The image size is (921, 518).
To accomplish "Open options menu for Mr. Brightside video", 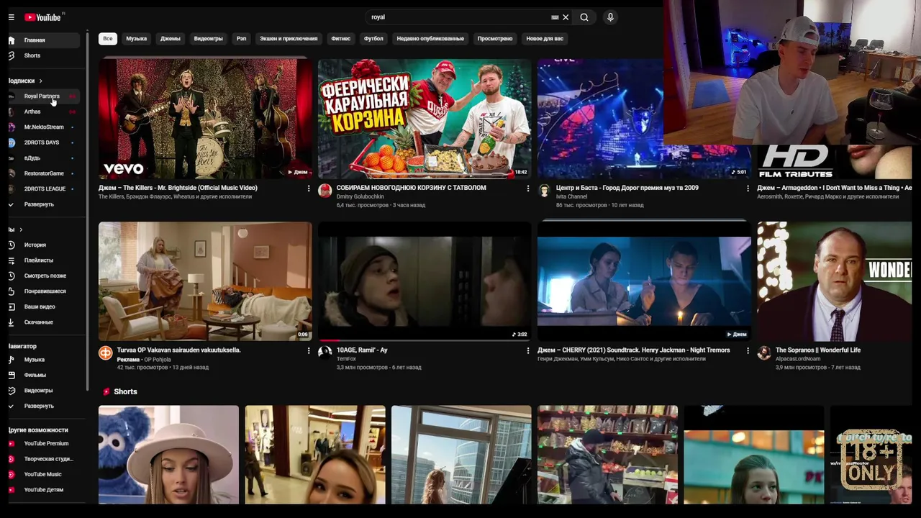I will [309, 188].
